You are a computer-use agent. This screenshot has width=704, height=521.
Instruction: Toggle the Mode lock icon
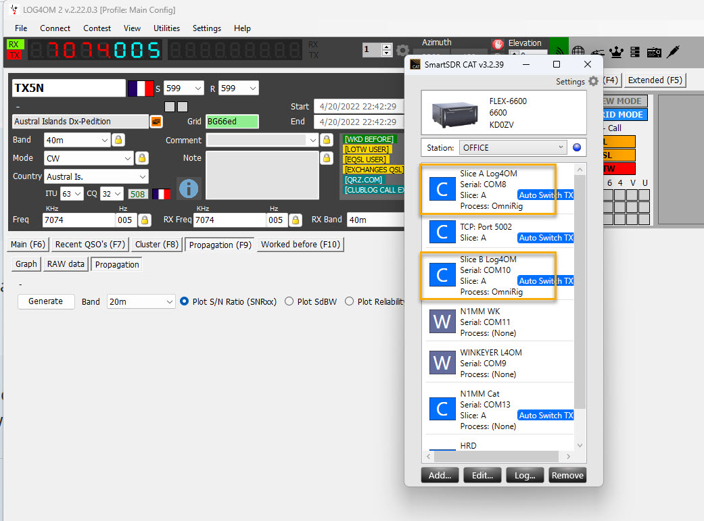coord(142,158)
